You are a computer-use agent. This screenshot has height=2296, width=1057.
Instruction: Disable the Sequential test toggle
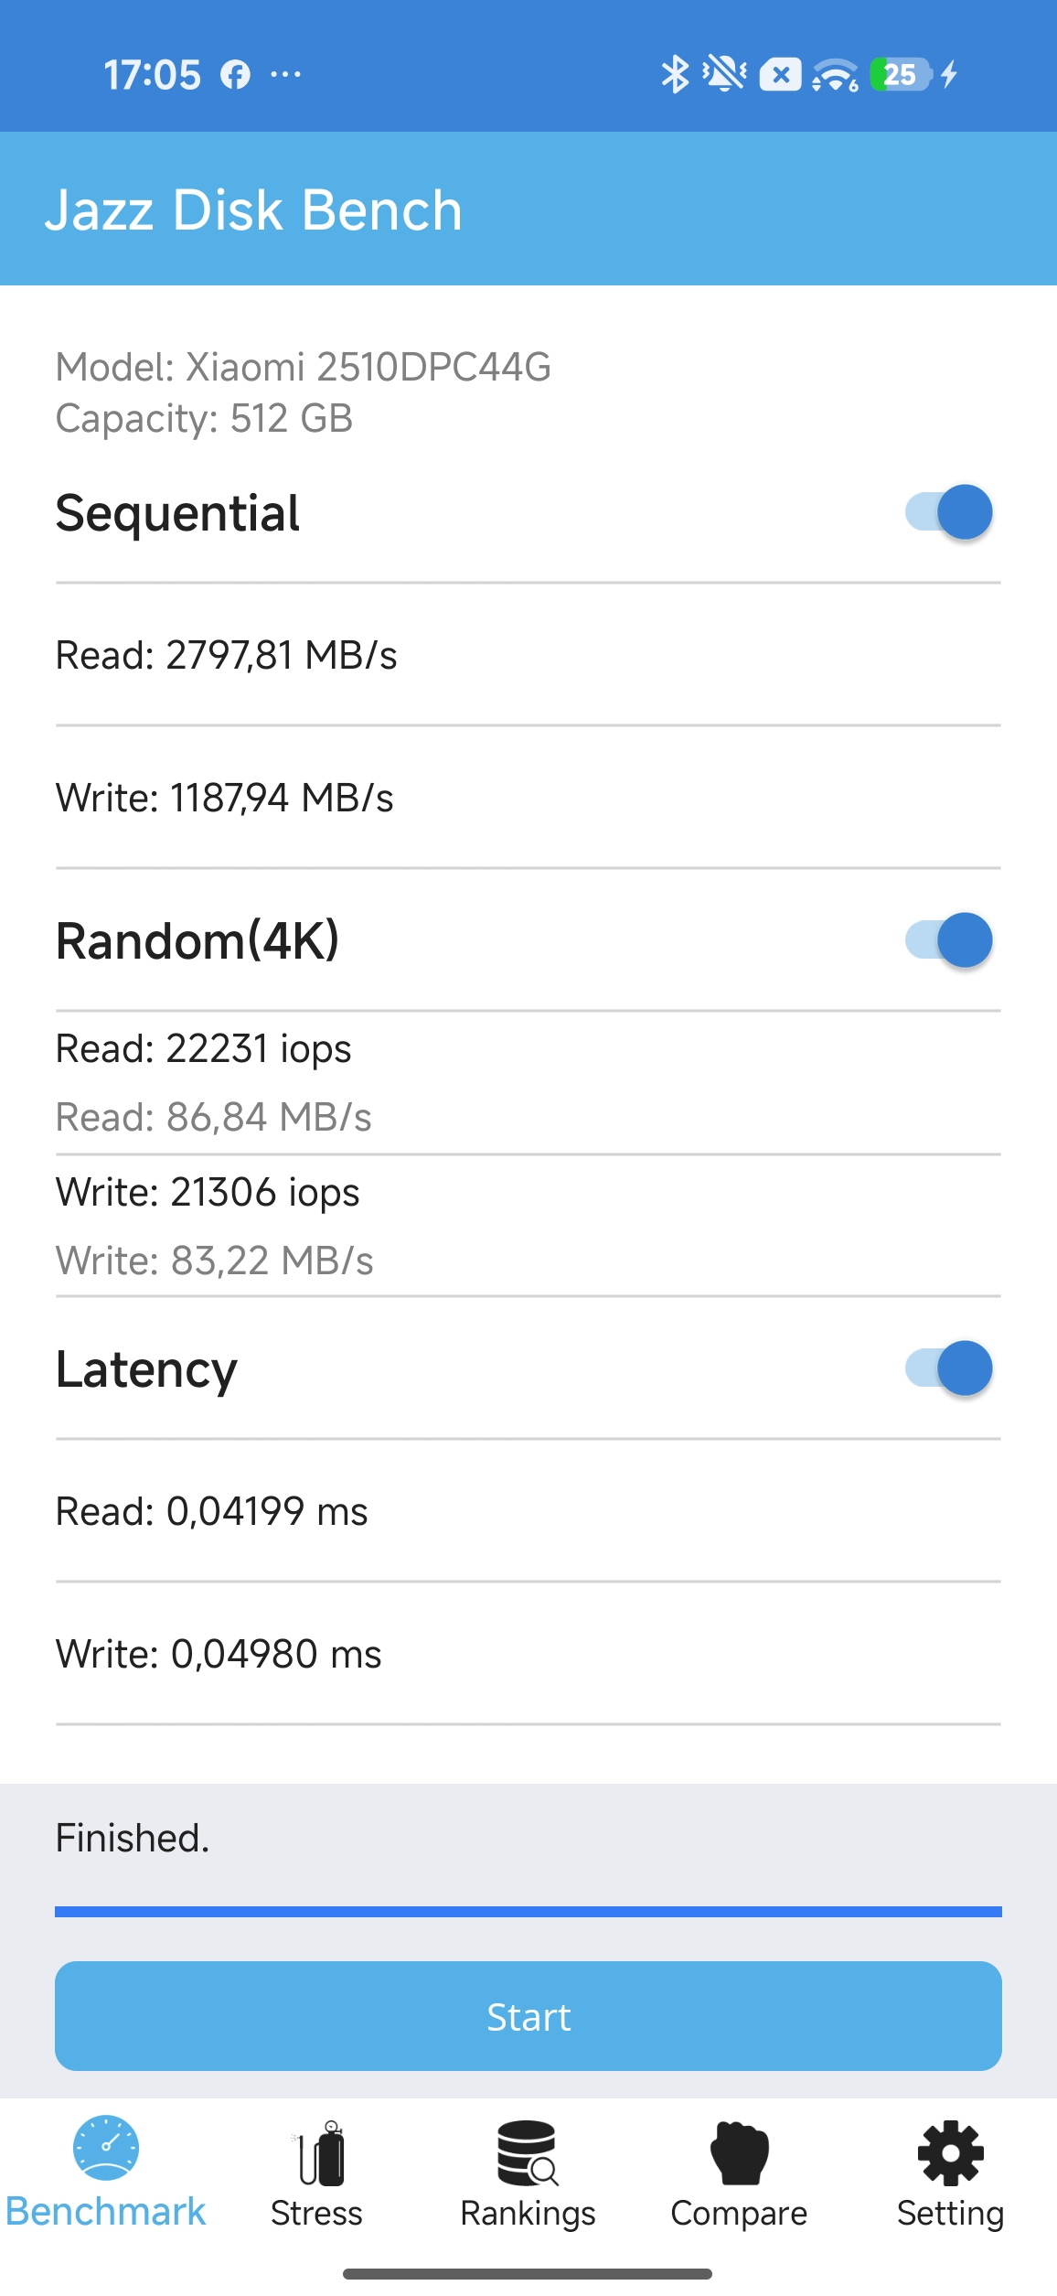click(x=949, y=512)
